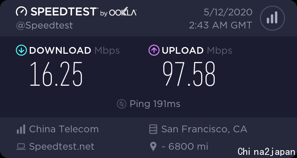297x158 pixels.
Task: Click the ~ 6800 mi distance text
Action: point(185,147)
